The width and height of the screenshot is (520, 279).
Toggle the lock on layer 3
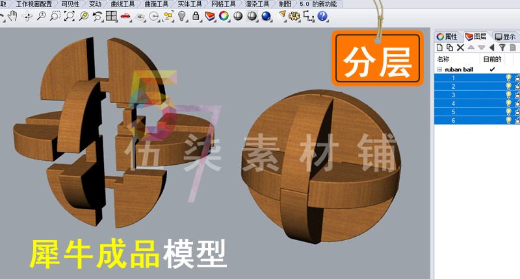tap(517, 95)
